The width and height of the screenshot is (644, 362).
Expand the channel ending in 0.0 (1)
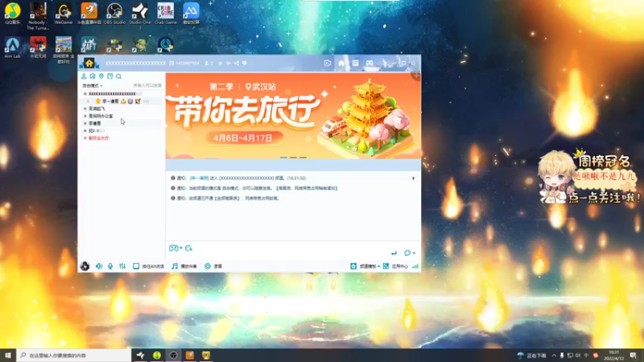coord(85,130)
